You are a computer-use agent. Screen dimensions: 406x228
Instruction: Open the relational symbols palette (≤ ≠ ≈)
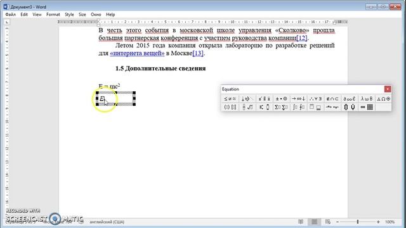pos(230,99)
